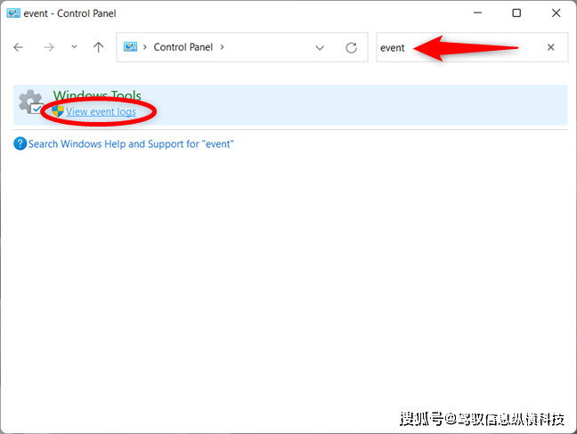
Task: Refresh the Control Panel search results
Action: (352, 47)
